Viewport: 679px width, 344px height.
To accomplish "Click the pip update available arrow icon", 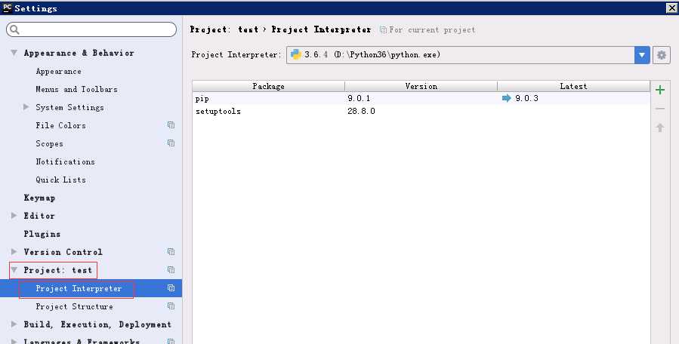I will click(x=506, y=98).
